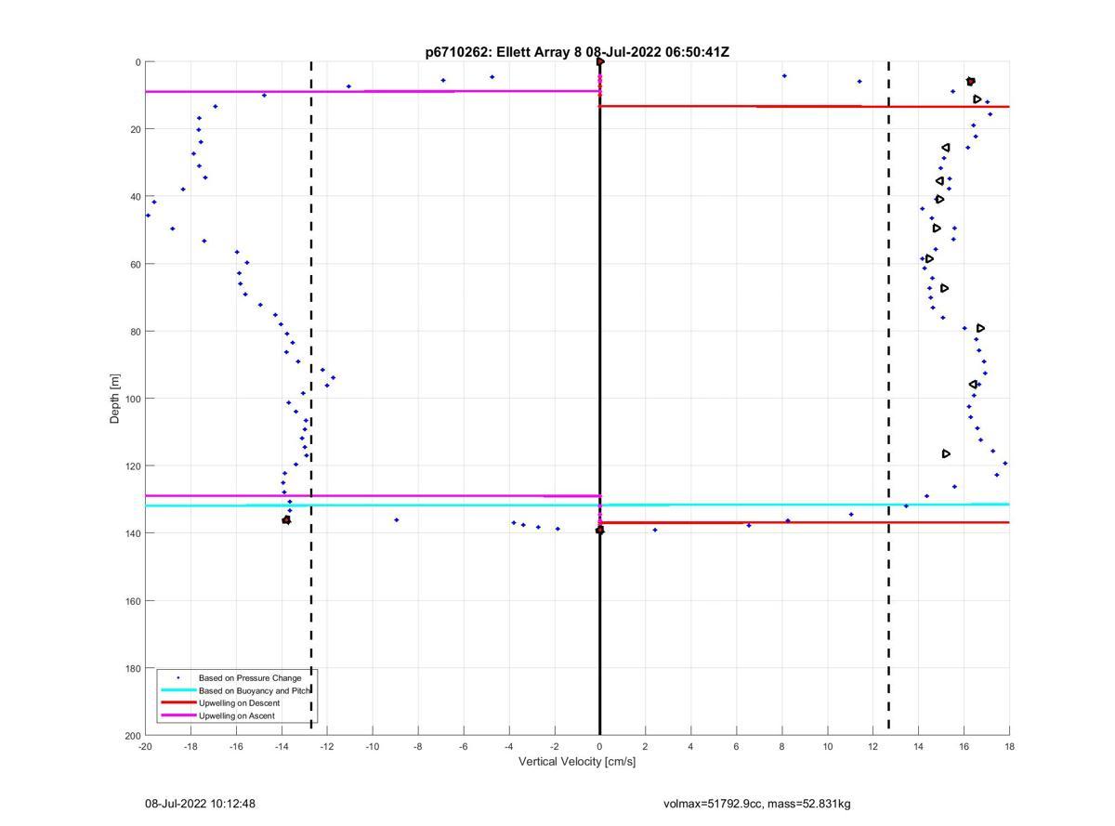Click the velocity axis tick label '-2'
1115x826 pixels.
pyautogui.click(x=555, y=746)
